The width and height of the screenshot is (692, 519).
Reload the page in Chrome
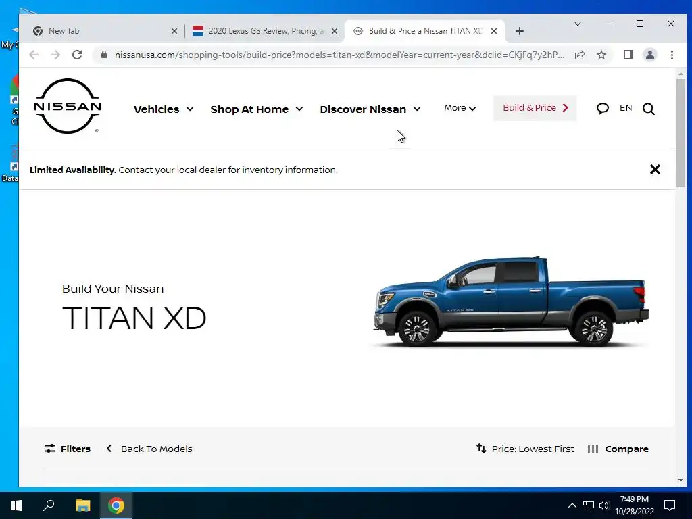77,55
